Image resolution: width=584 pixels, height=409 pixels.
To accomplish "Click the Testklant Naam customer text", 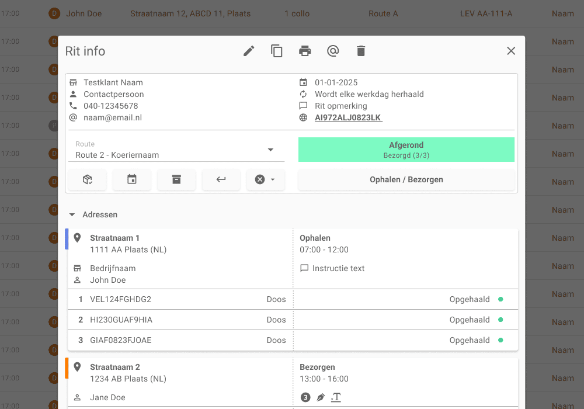I will (x=113, y=82).
